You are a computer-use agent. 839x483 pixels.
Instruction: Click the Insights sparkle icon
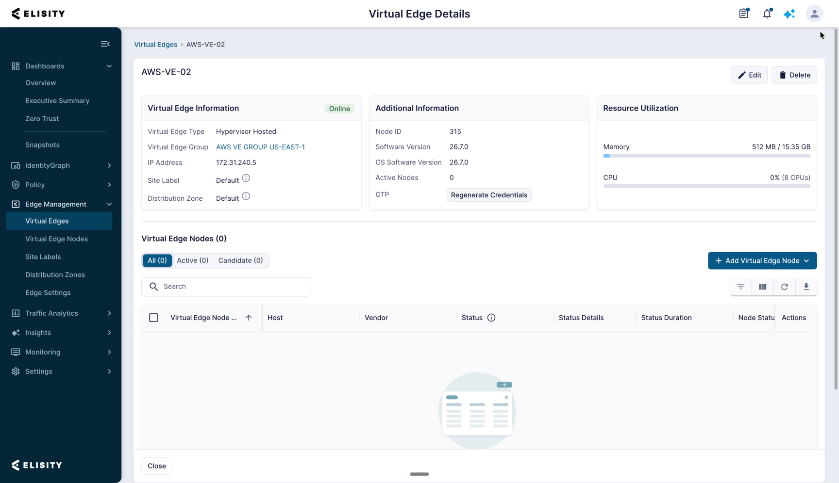(16, 333)
